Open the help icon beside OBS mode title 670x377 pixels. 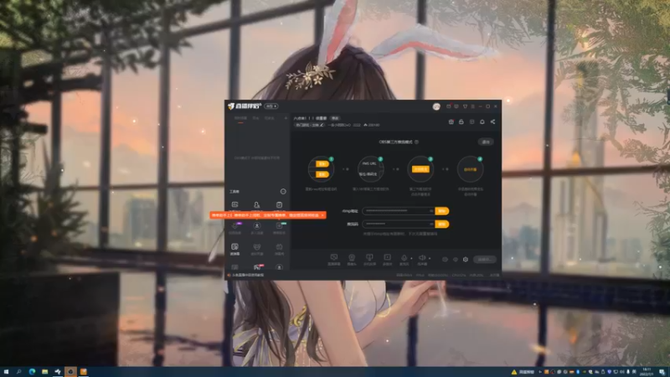pyautogui.click(x=416, y=142)
